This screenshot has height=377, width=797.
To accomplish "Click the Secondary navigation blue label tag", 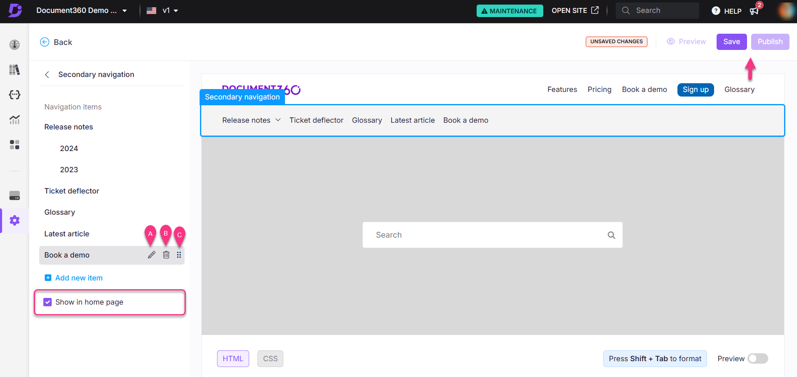I will pyautogui.click(x=242, y=97).
